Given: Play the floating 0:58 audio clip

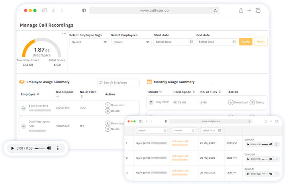Looking at the screenshot, I should click(x=12, y=148).
